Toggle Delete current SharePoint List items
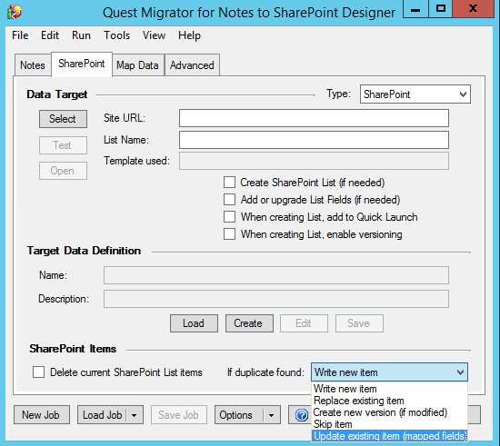Screen dimensions: 500x446 pyautogui.click(x=38, y=372)
